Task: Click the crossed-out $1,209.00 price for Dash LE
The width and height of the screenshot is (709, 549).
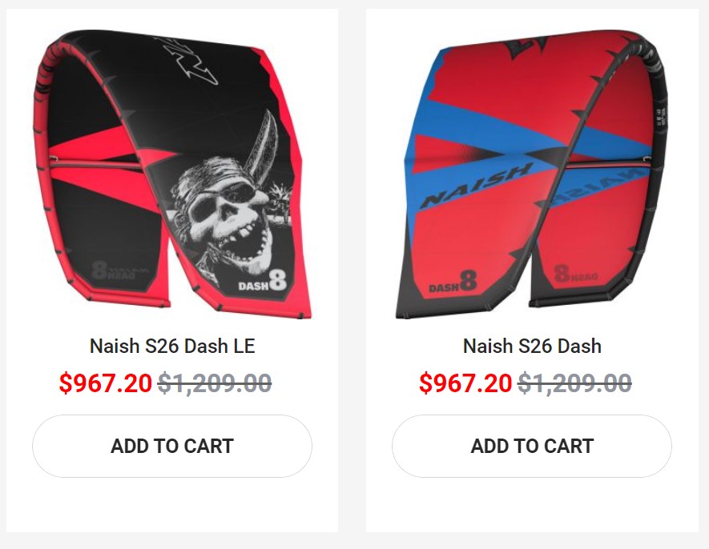Action: pos(215,383)
